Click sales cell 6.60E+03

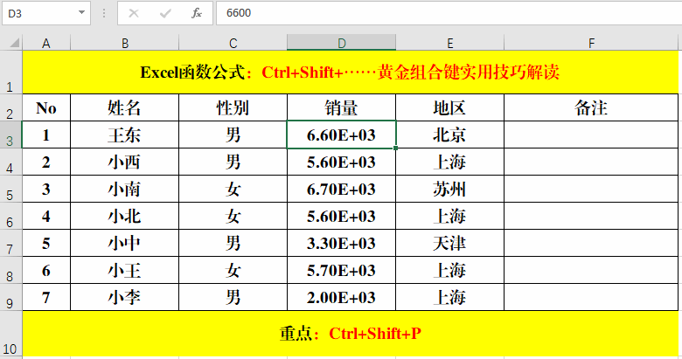(341, 135)
